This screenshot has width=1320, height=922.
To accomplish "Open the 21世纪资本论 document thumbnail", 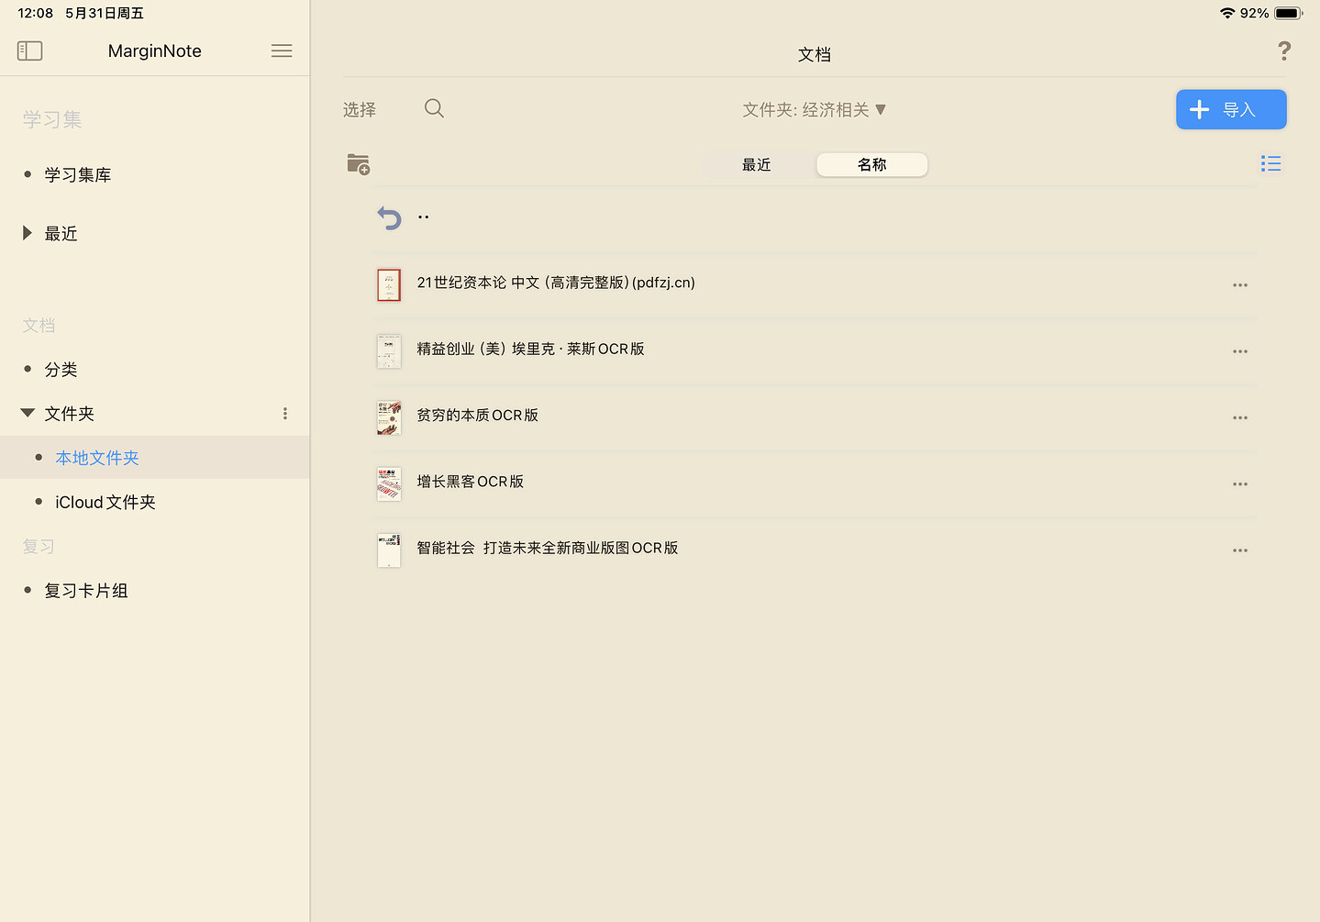I will click(x=389, y=284).
